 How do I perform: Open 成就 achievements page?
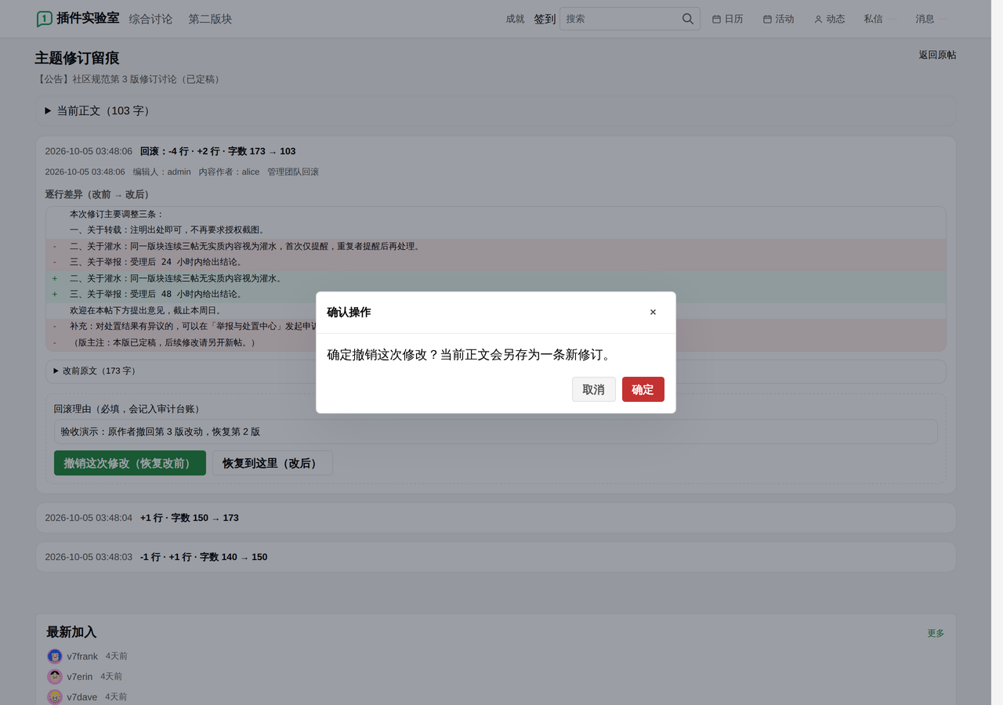coord(515,19)
